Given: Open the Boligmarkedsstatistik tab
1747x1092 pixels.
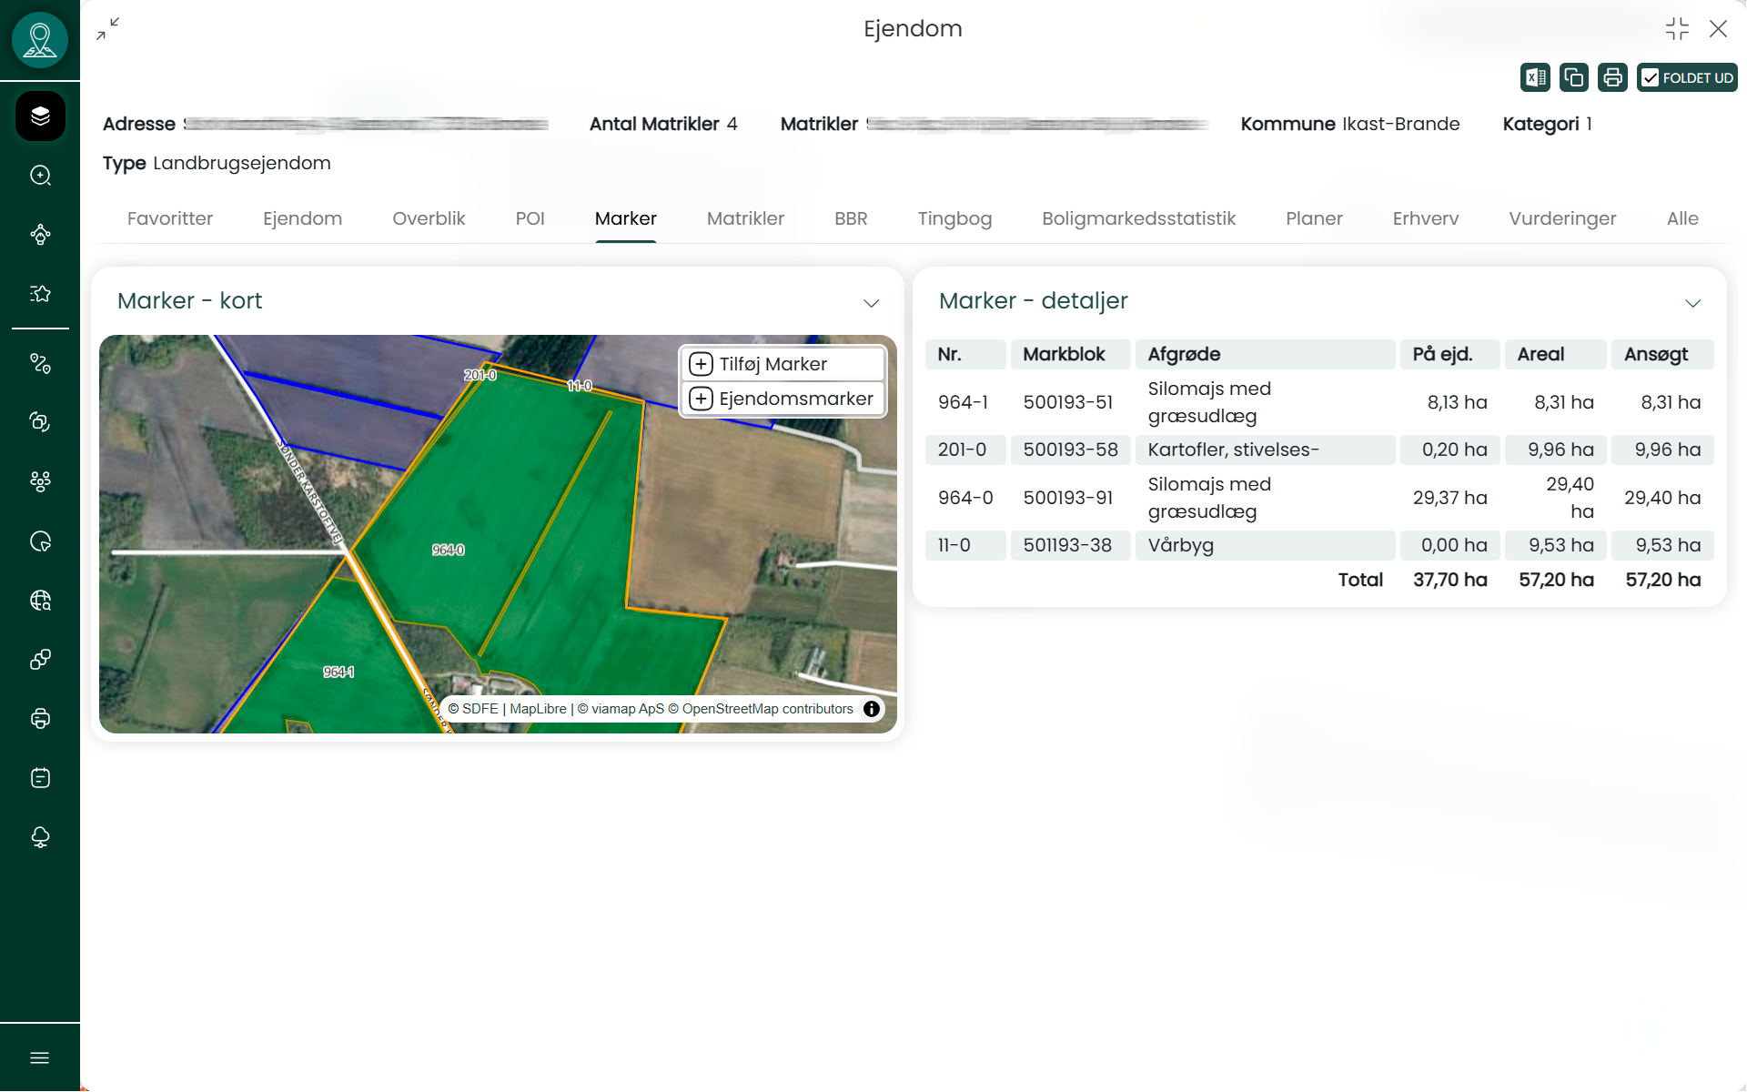Looking at the screenshot, I should (1138, 218).
